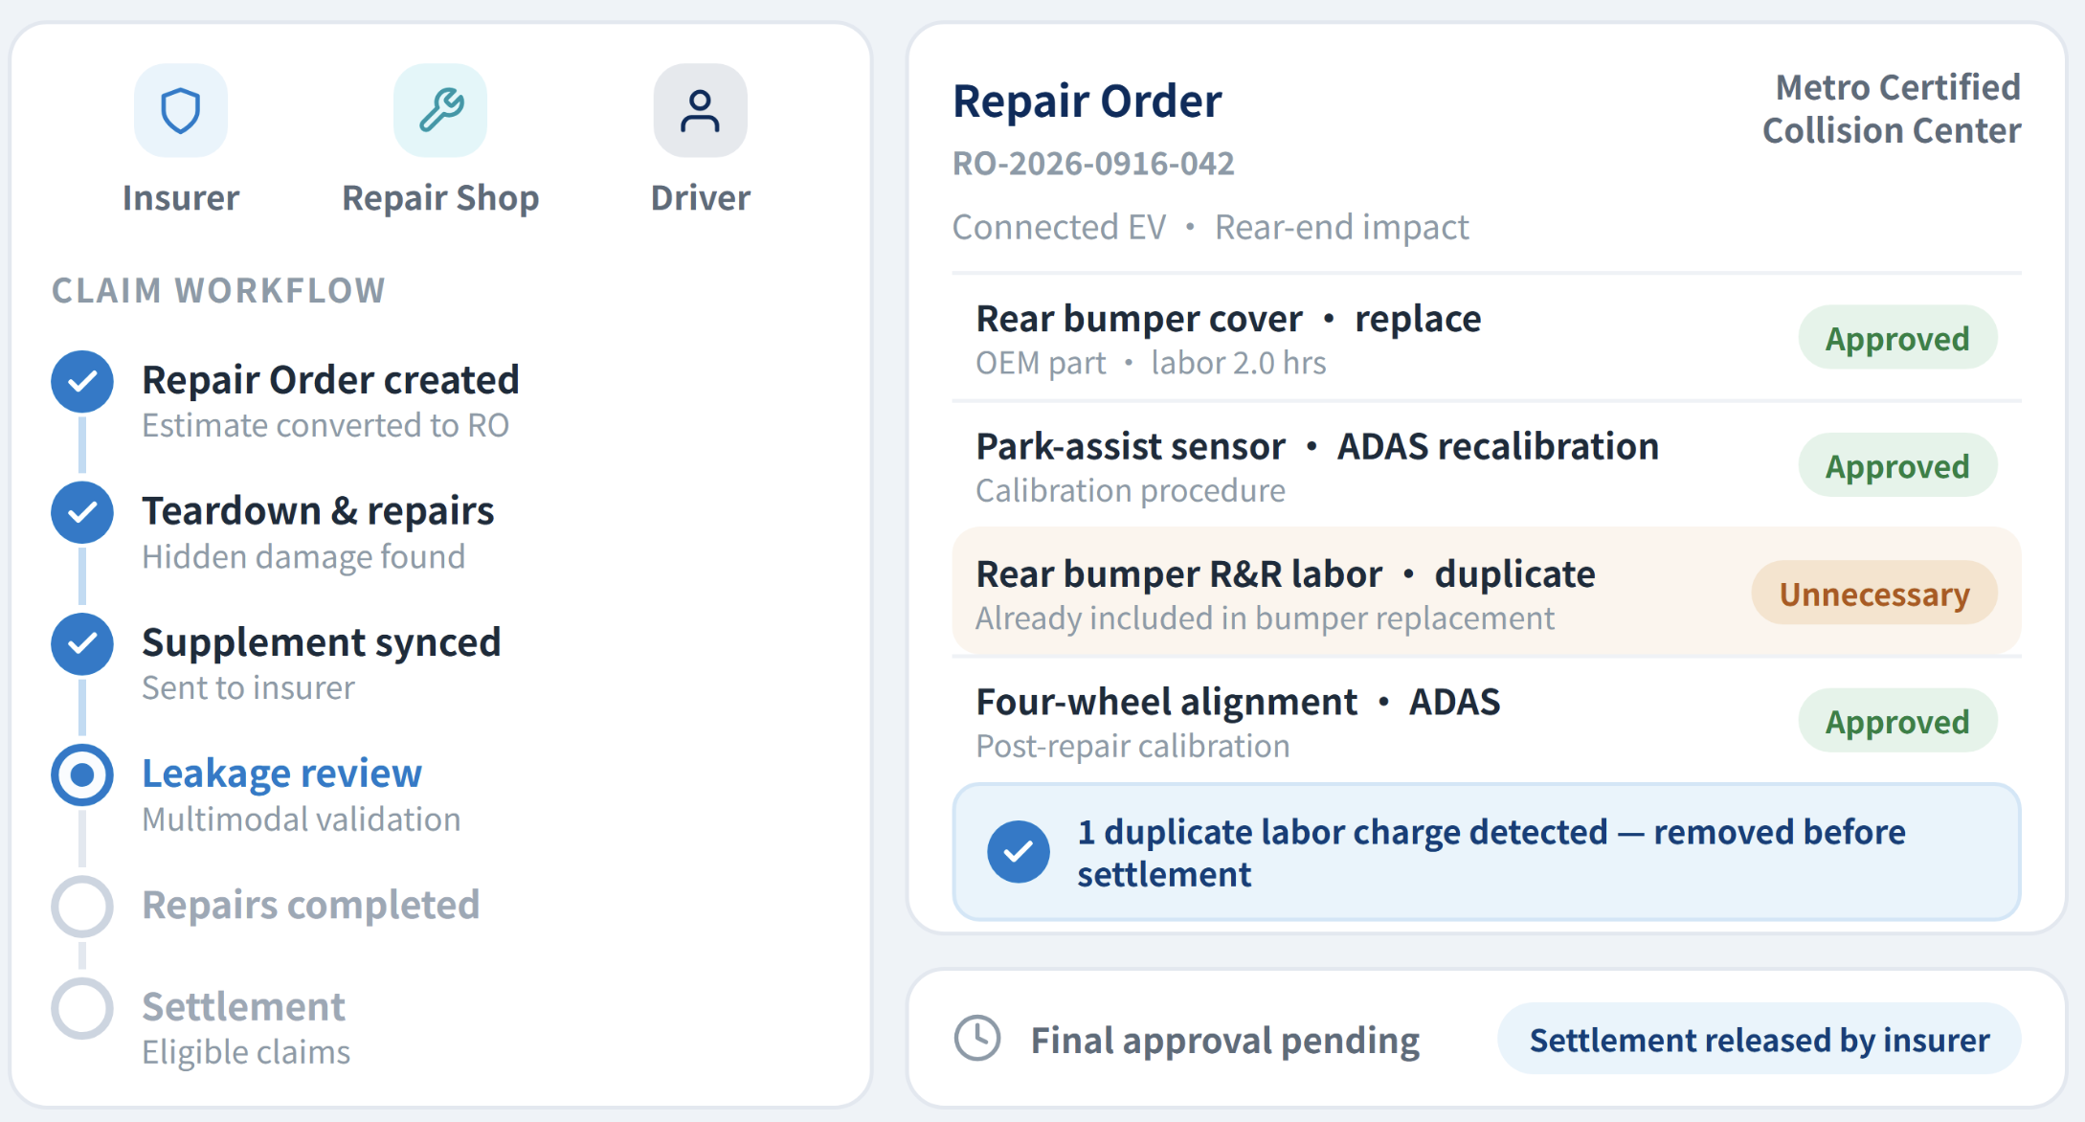This screenshot has height=1122, width=2085.
Task: Switch to the Repair Shop role tab
Action: [440, 140]
